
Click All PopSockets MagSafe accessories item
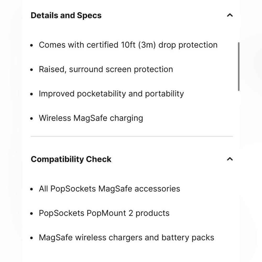coord(110,189)
